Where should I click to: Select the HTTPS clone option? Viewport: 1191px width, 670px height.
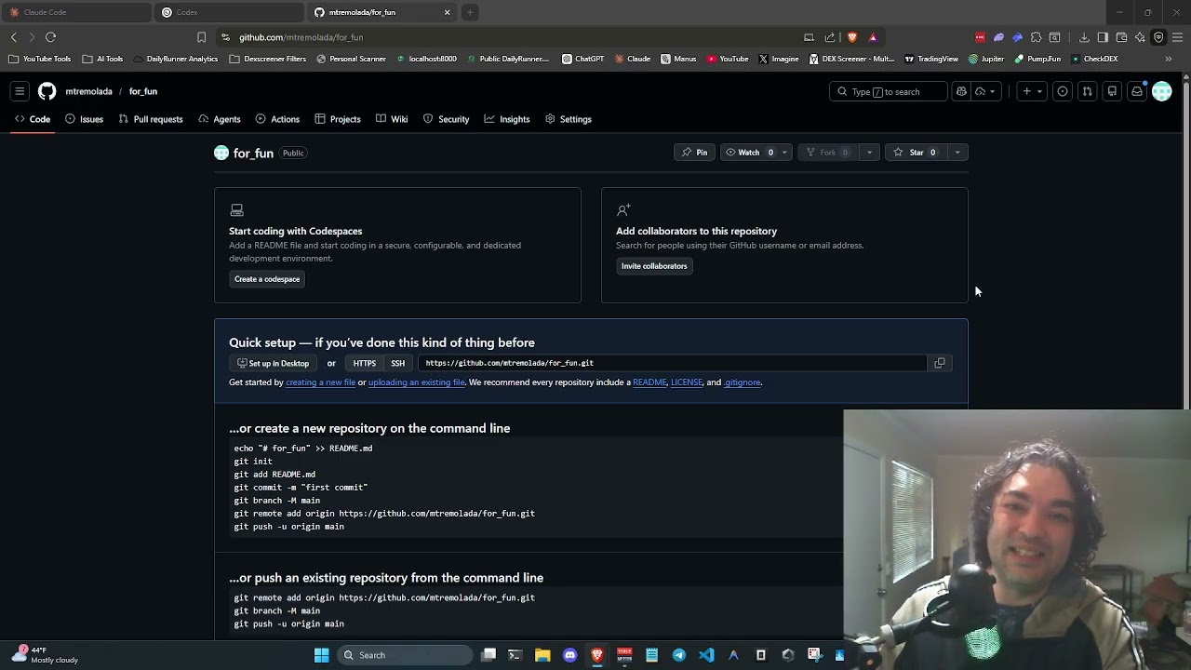364,363
